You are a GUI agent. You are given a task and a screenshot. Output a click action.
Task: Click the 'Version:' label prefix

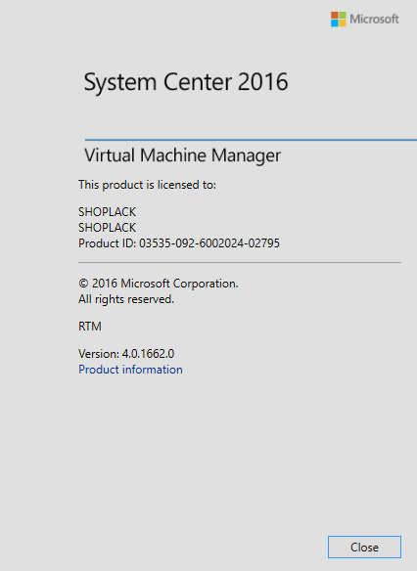coord(99,354)
